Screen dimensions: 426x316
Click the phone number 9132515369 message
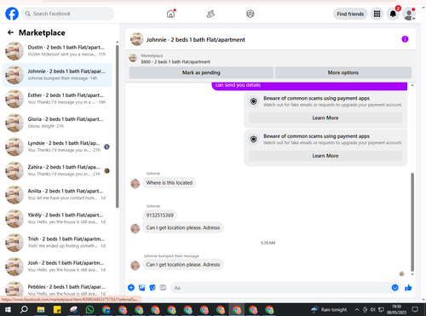point(160,215)
